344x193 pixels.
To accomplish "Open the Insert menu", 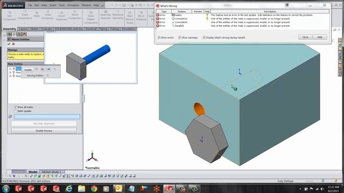I will 53,5.
